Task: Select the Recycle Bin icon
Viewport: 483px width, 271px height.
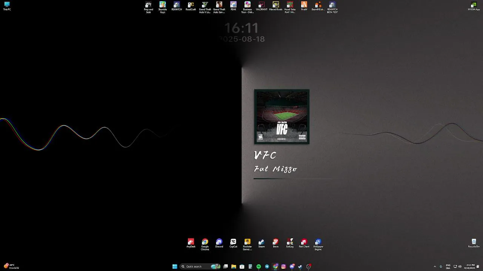Action: (x=474, y=244)
